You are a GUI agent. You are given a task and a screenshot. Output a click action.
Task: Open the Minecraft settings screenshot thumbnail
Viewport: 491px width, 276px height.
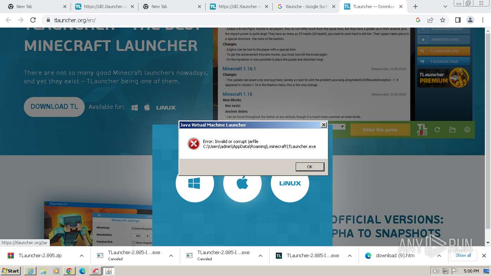[x=98, y=223]
